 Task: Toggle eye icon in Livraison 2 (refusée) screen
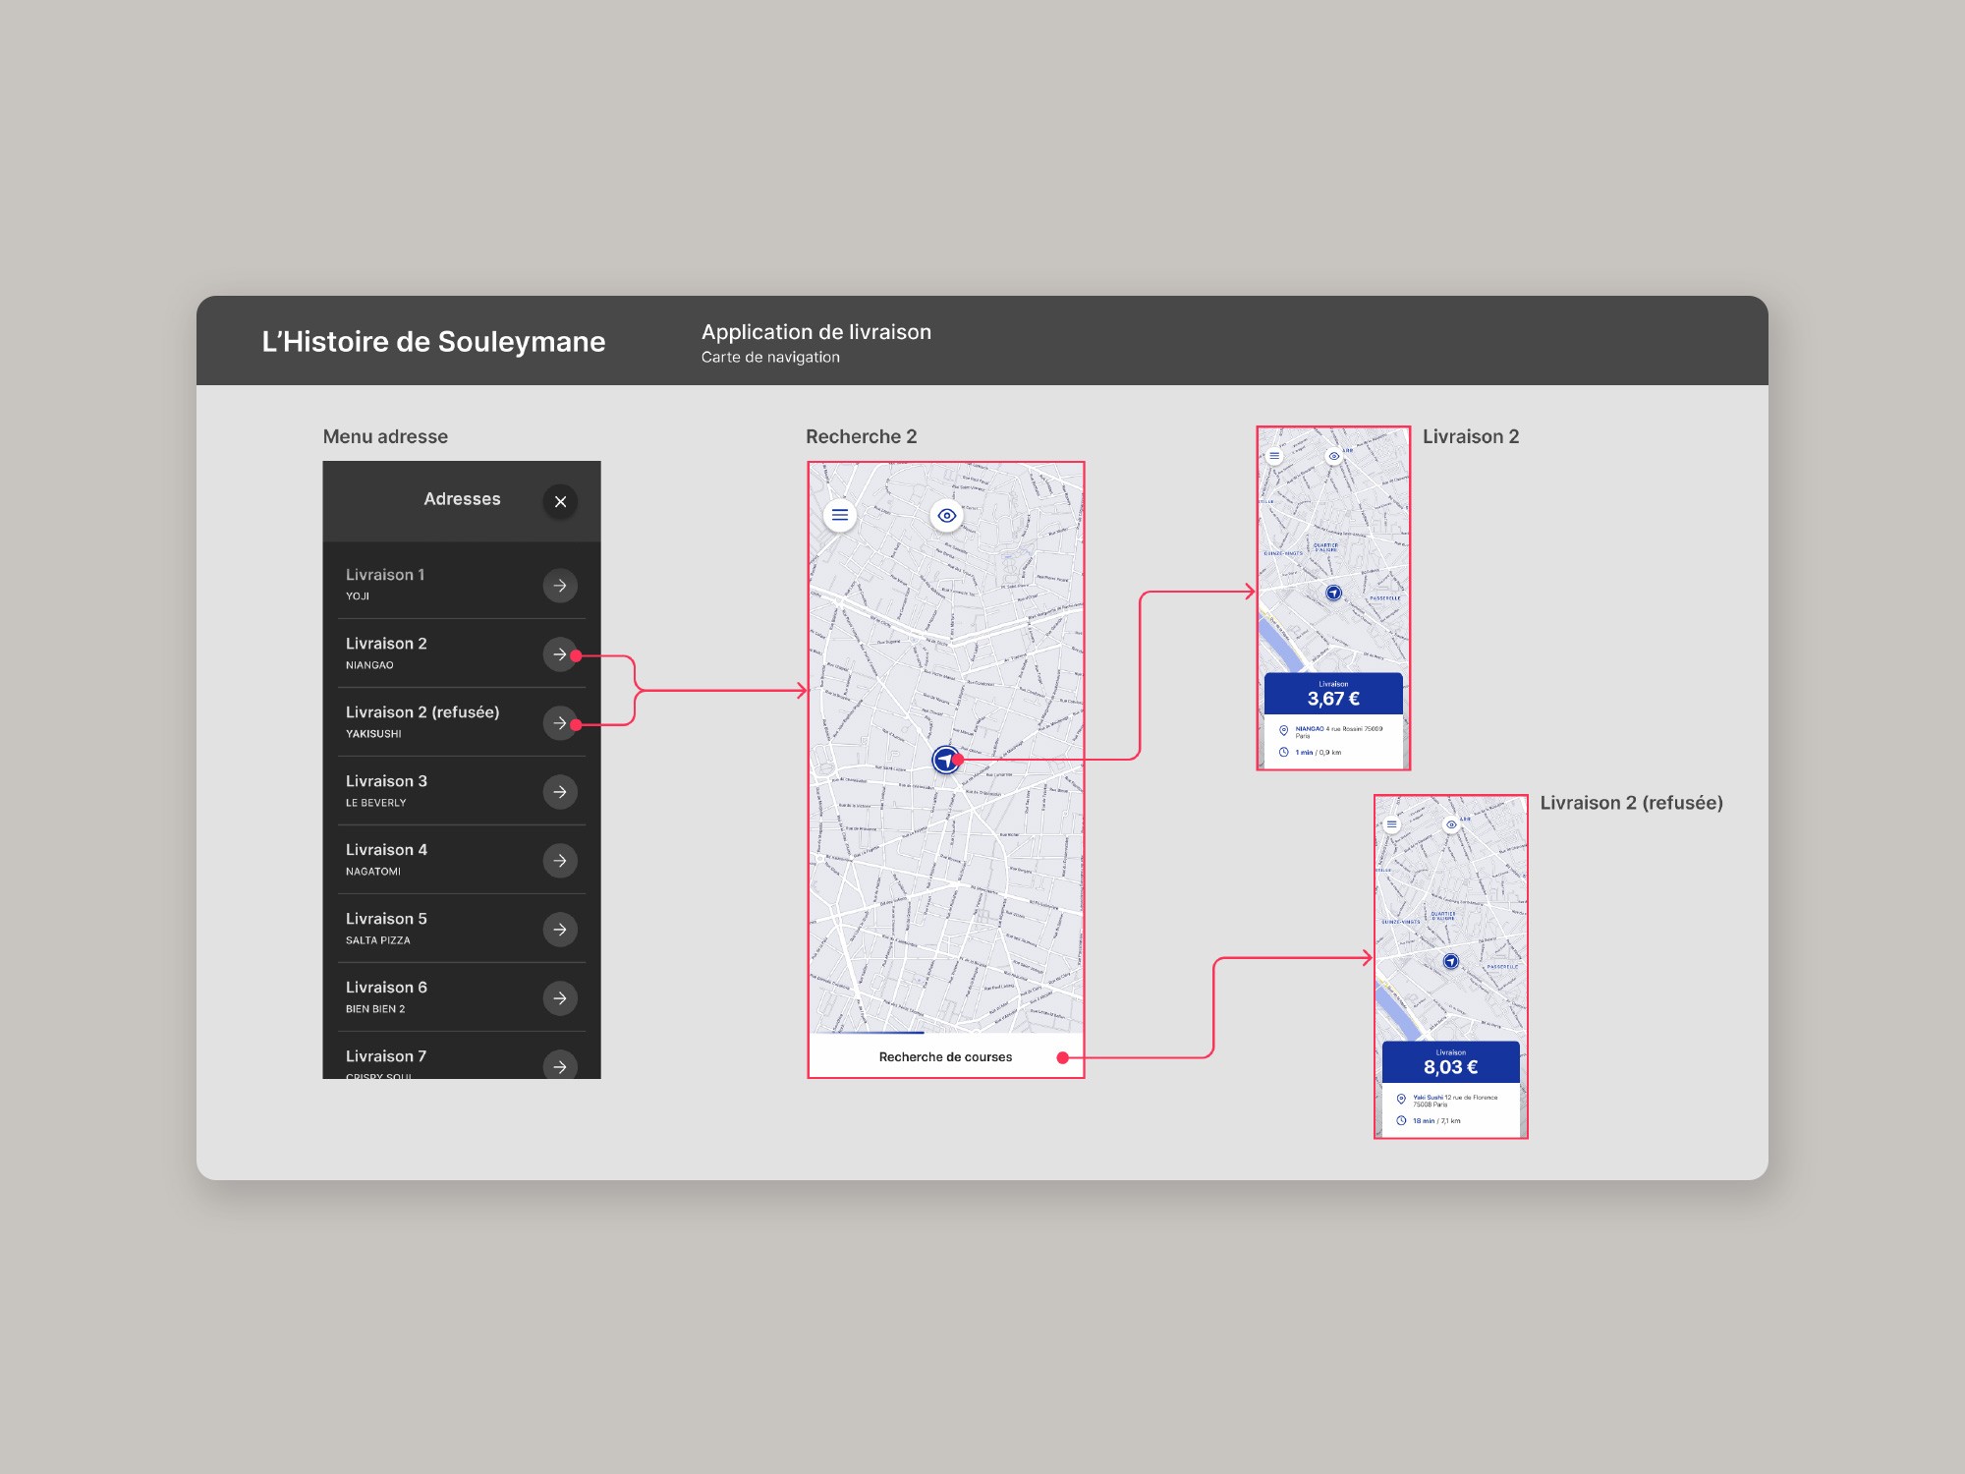click(x=1451, y=824)
